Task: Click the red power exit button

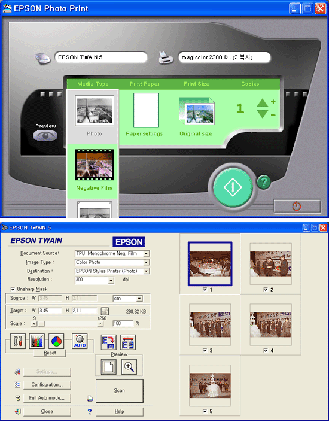Action: click(297, 206)
